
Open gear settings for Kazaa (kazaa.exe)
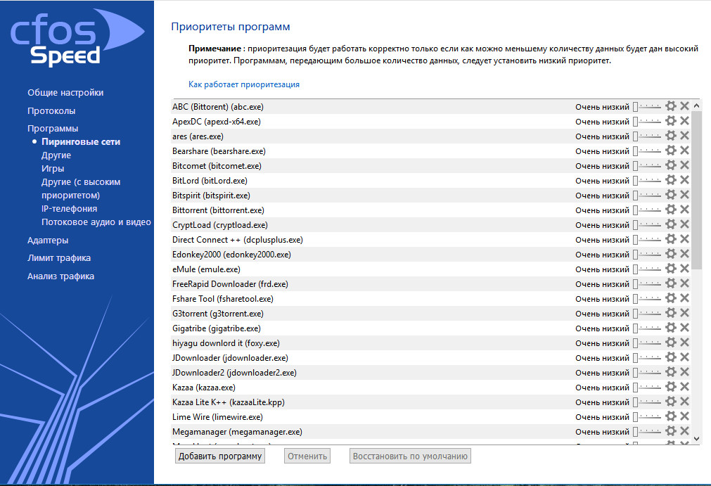(671, 387)
